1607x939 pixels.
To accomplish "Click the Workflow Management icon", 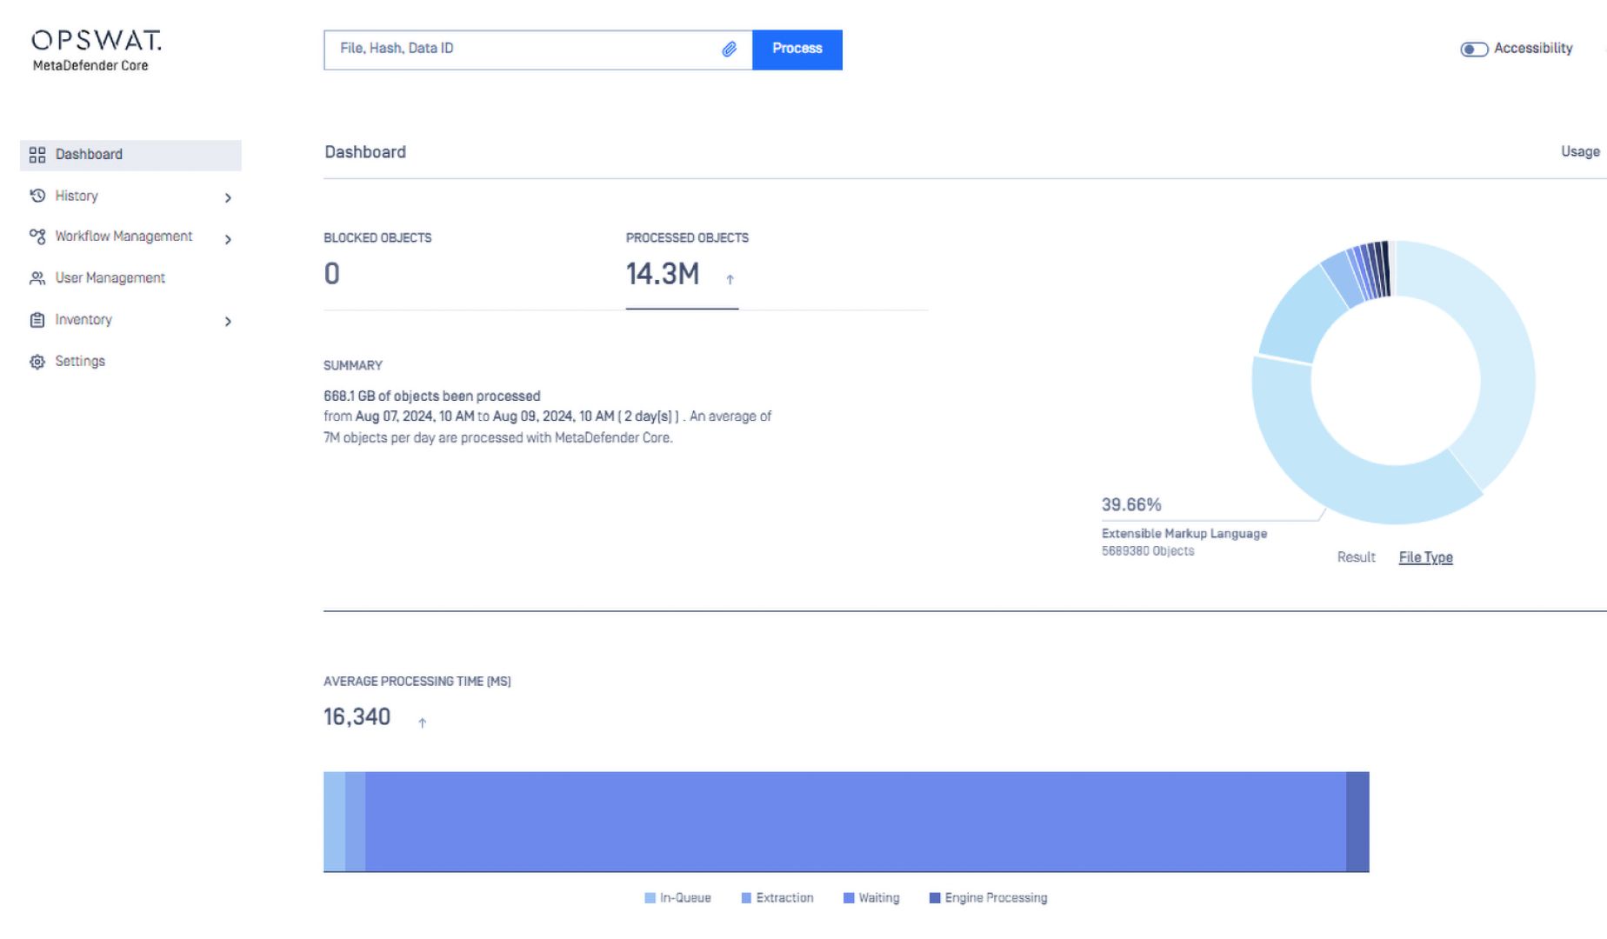I will 37,236.
